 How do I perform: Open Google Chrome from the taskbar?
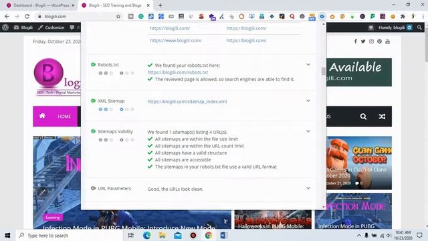pos(209,235)
